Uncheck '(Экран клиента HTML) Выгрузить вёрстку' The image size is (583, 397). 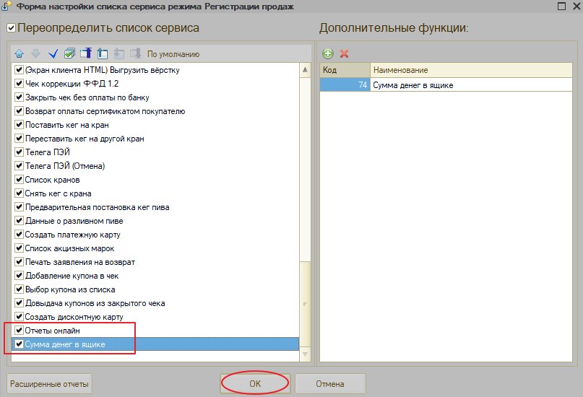(19, 70)
